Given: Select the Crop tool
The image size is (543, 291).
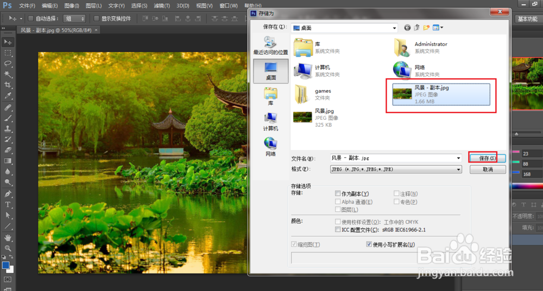Looking at the screenshot, I should [7, 85].
